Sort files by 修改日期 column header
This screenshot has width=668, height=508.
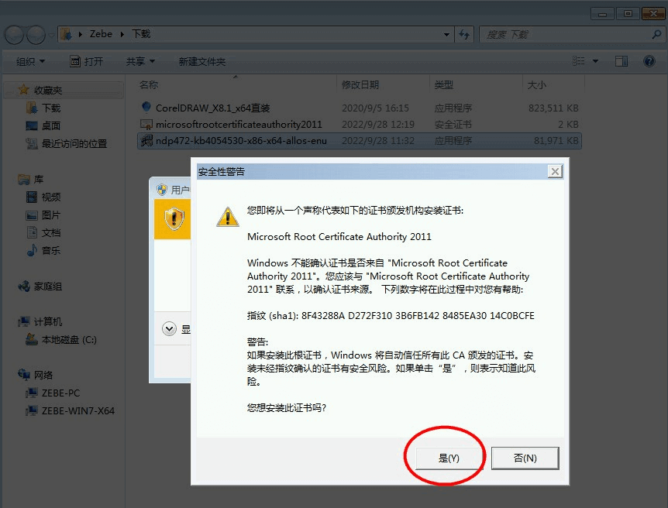coord(360,84)
